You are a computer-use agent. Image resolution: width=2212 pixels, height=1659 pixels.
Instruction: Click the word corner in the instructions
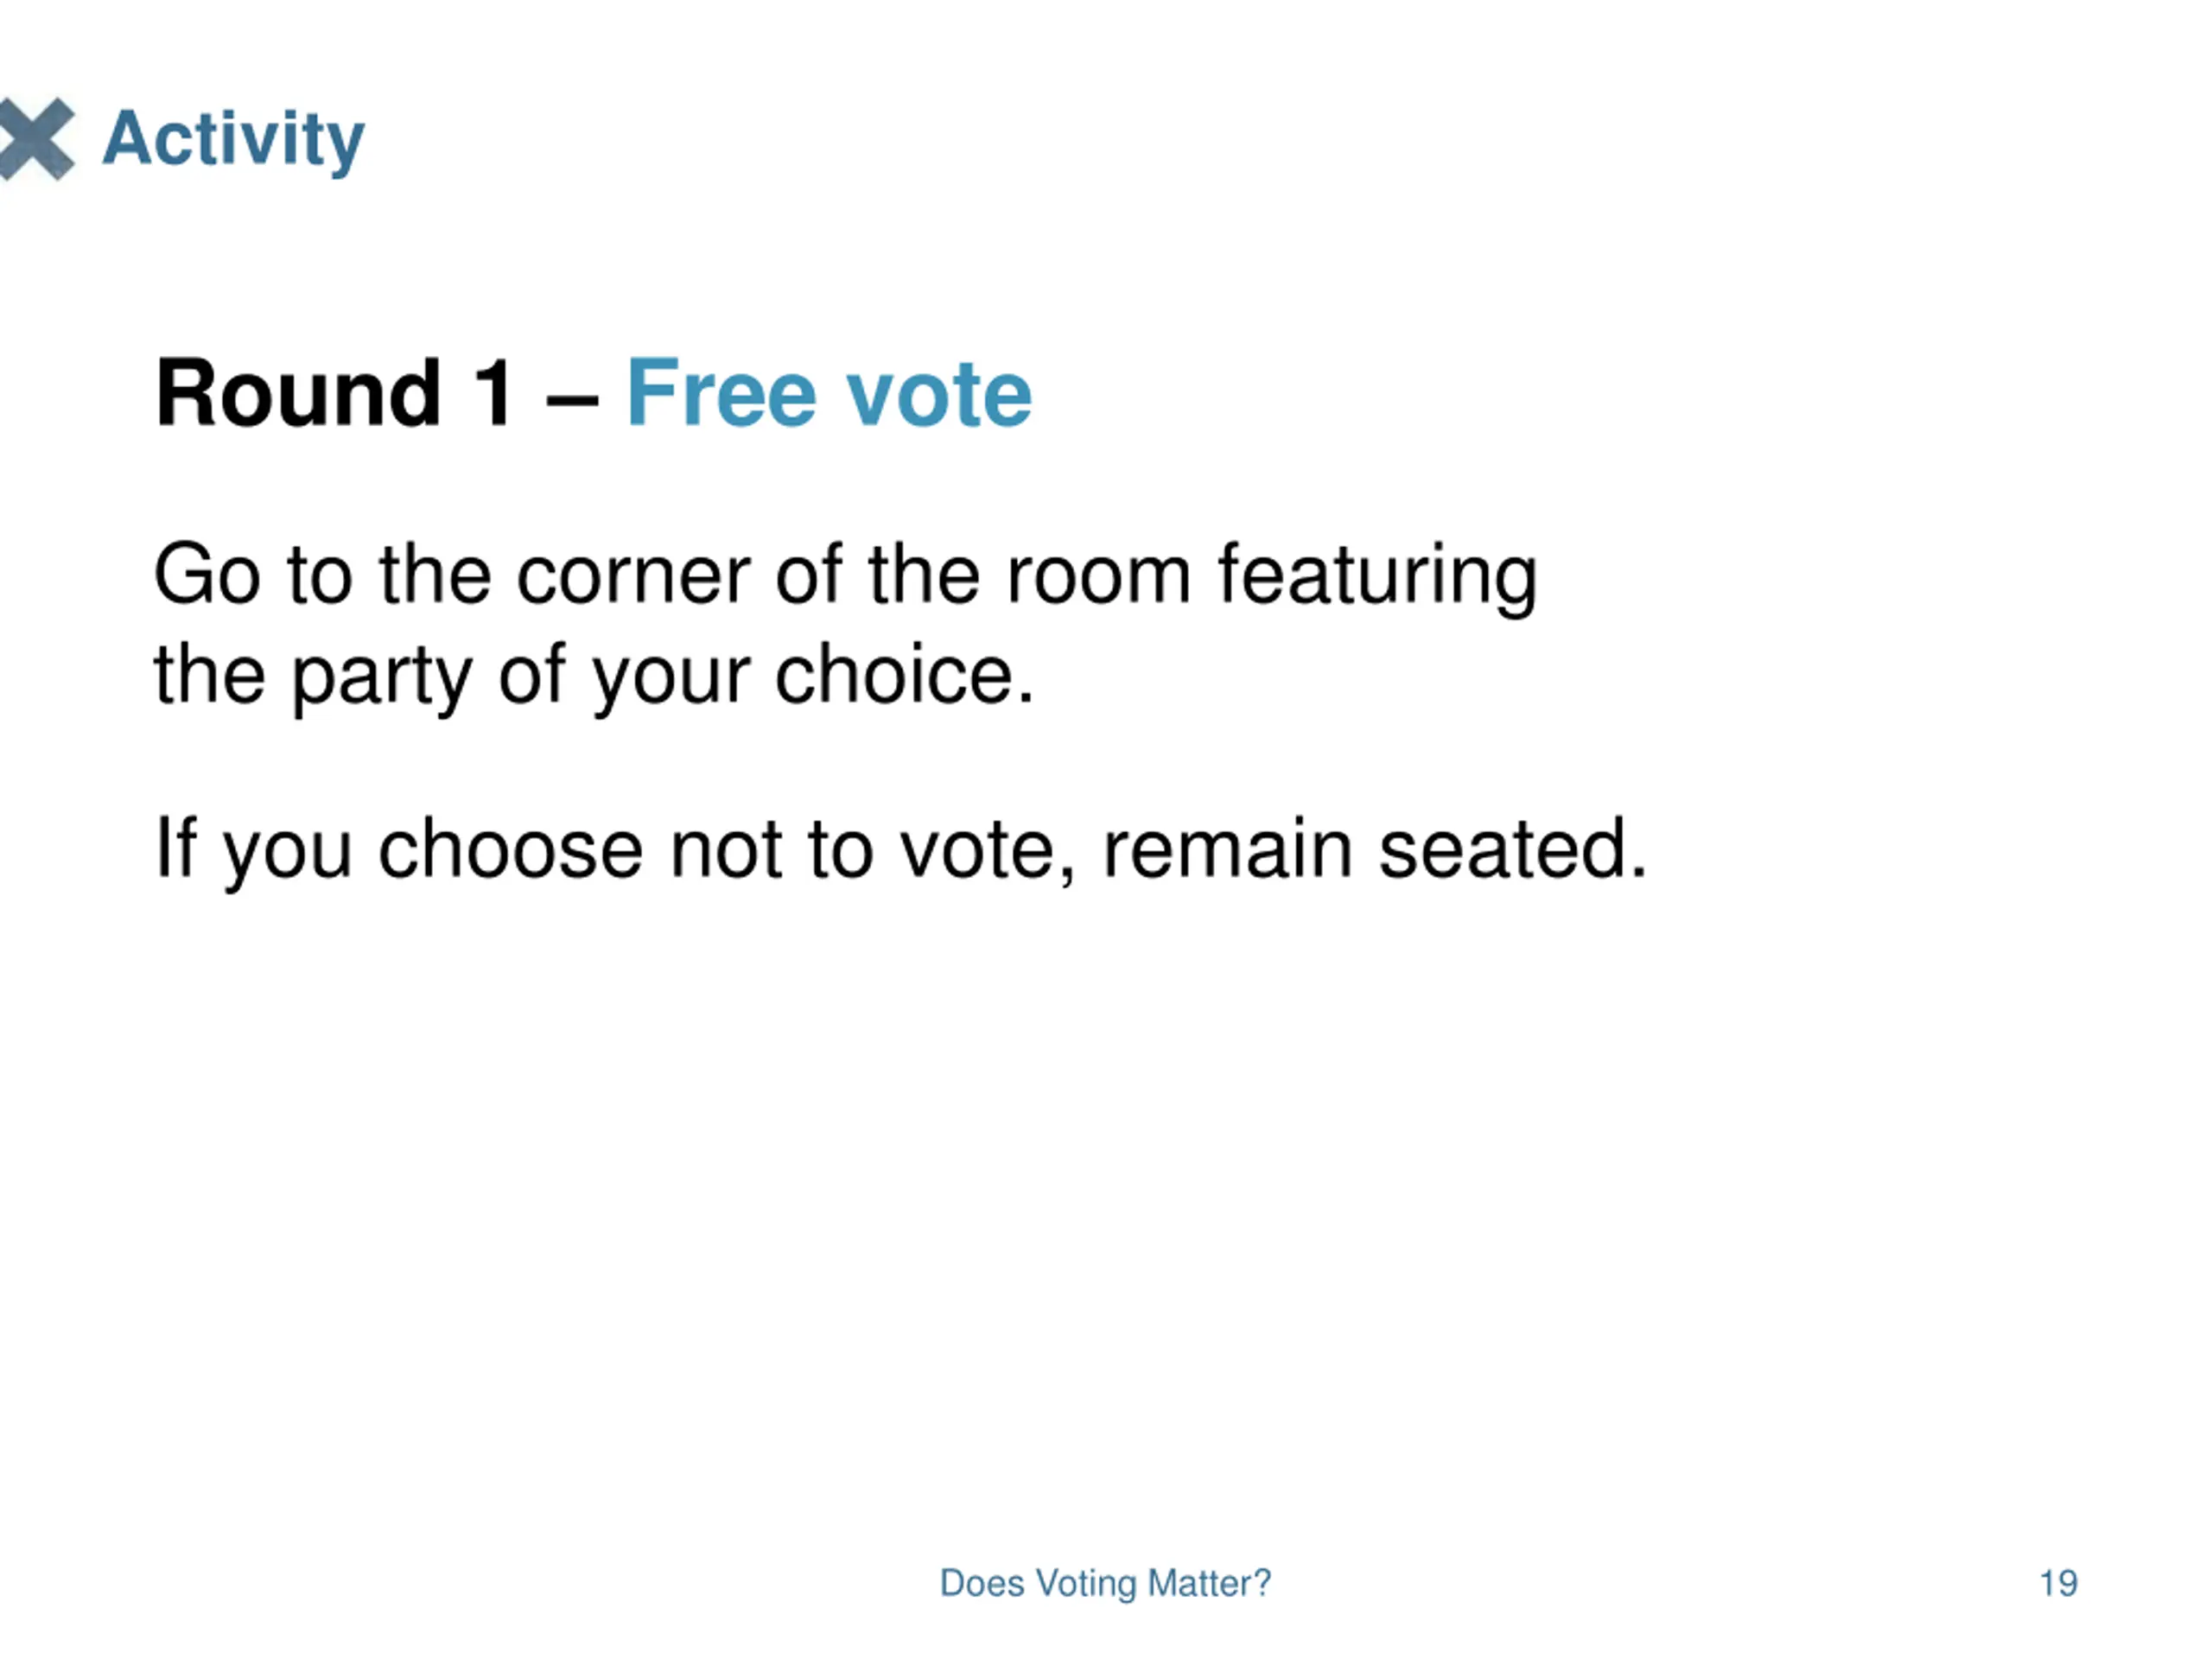pos(632,576)
